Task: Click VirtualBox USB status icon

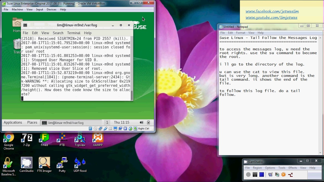Action: click(x=106, y=129)
